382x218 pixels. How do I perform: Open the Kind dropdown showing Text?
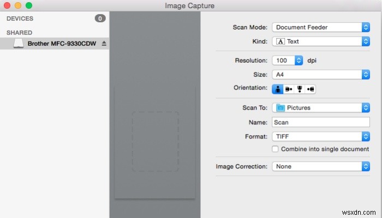click(321, 41)
